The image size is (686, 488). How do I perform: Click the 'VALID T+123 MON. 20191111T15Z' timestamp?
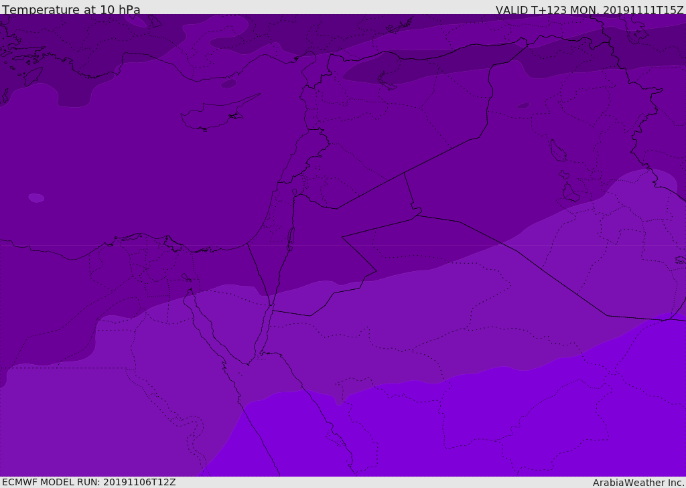click(590, 9)
